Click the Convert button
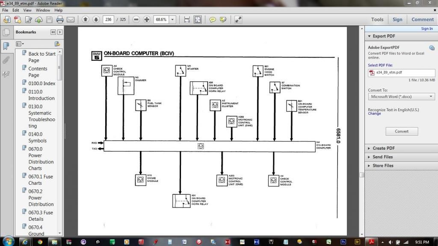 pos(401,131)
